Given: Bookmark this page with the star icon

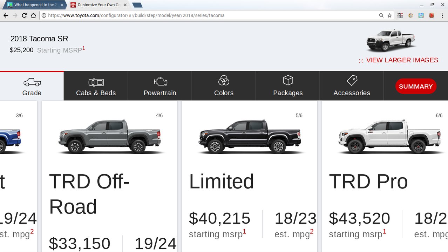Looking at the screenshot, I should point(389,15).
